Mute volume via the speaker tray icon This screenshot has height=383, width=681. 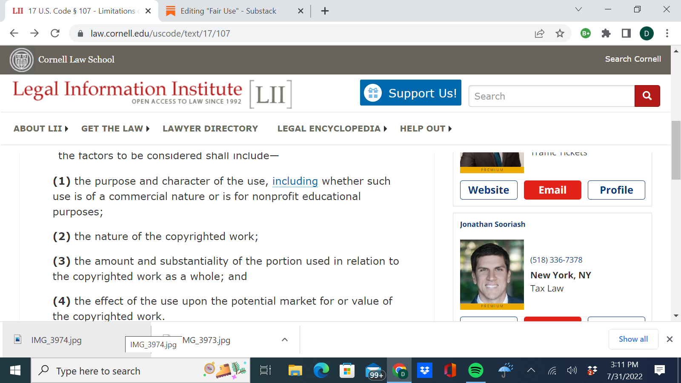[x=572, y=371]
